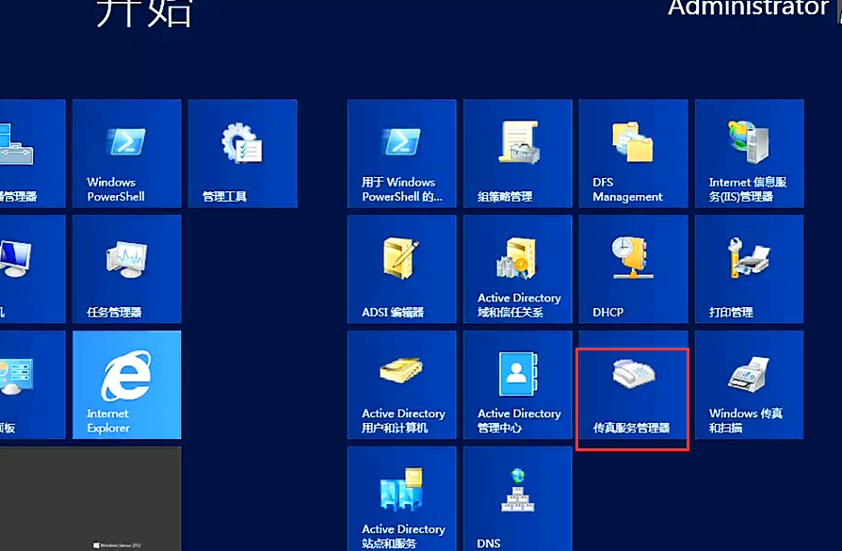Launch 传真服务管理器 tile
The width and height of the screenshot is (842, 551).
633,384
